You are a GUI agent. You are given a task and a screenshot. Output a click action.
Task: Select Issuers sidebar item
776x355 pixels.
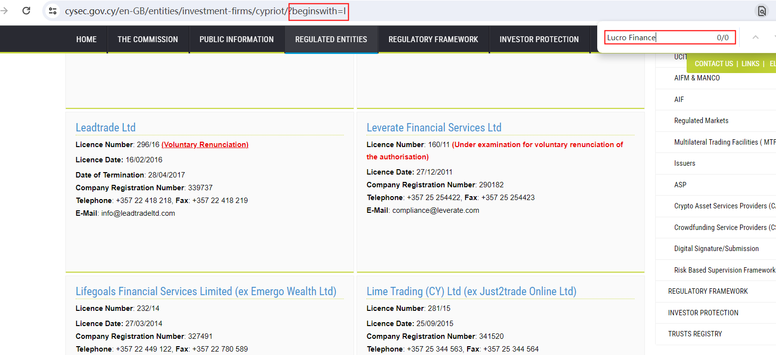point(685,163)
